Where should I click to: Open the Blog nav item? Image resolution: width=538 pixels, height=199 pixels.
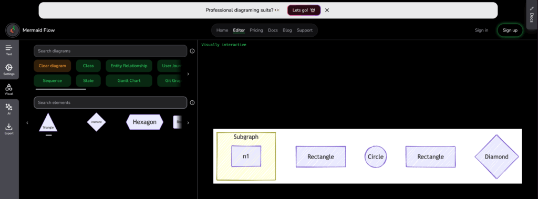pyautogui.click(x=287, y=30)
